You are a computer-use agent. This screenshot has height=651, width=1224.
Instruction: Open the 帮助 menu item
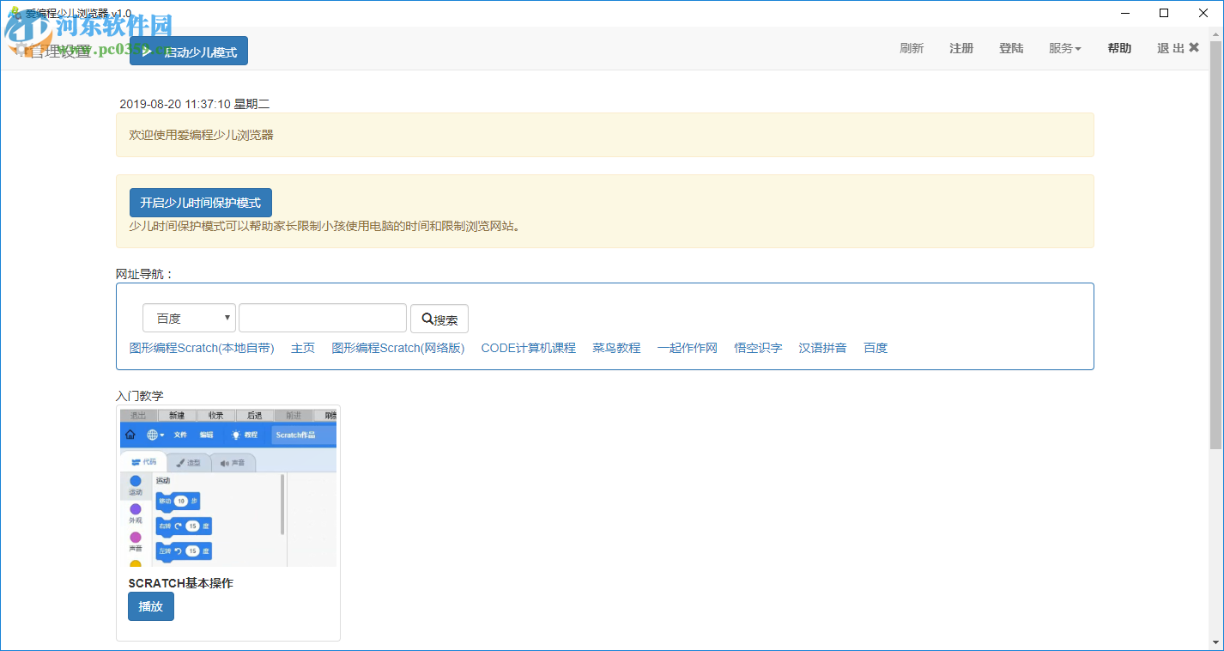tap(1119, 48)
